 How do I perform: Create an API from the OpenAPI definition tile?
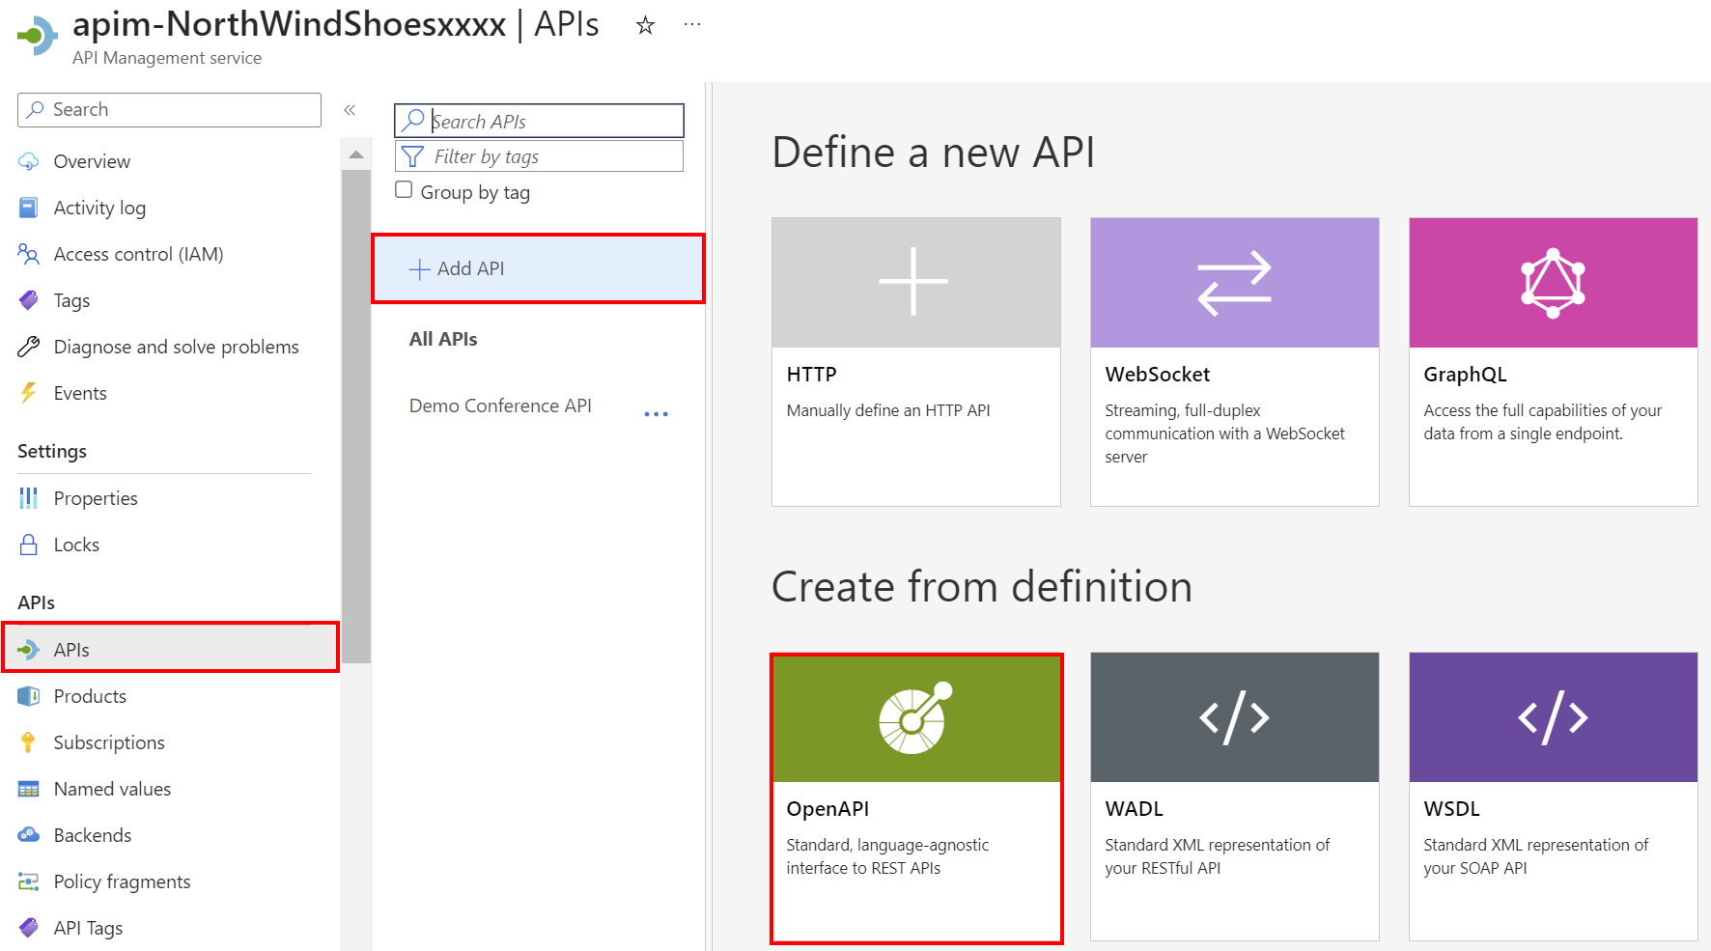[915, 796]
